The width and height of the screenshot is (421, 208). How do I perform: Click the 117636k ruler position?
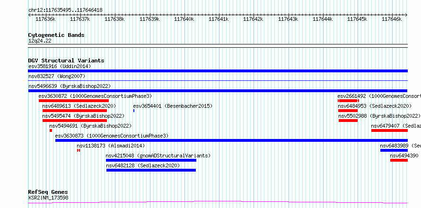(x=45, y=19)
